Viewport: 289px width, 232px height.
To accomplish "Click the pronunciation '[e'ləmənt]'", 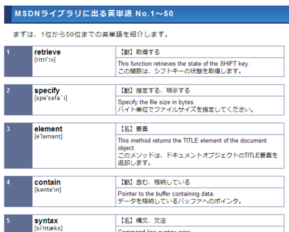I will pos(48,137).
